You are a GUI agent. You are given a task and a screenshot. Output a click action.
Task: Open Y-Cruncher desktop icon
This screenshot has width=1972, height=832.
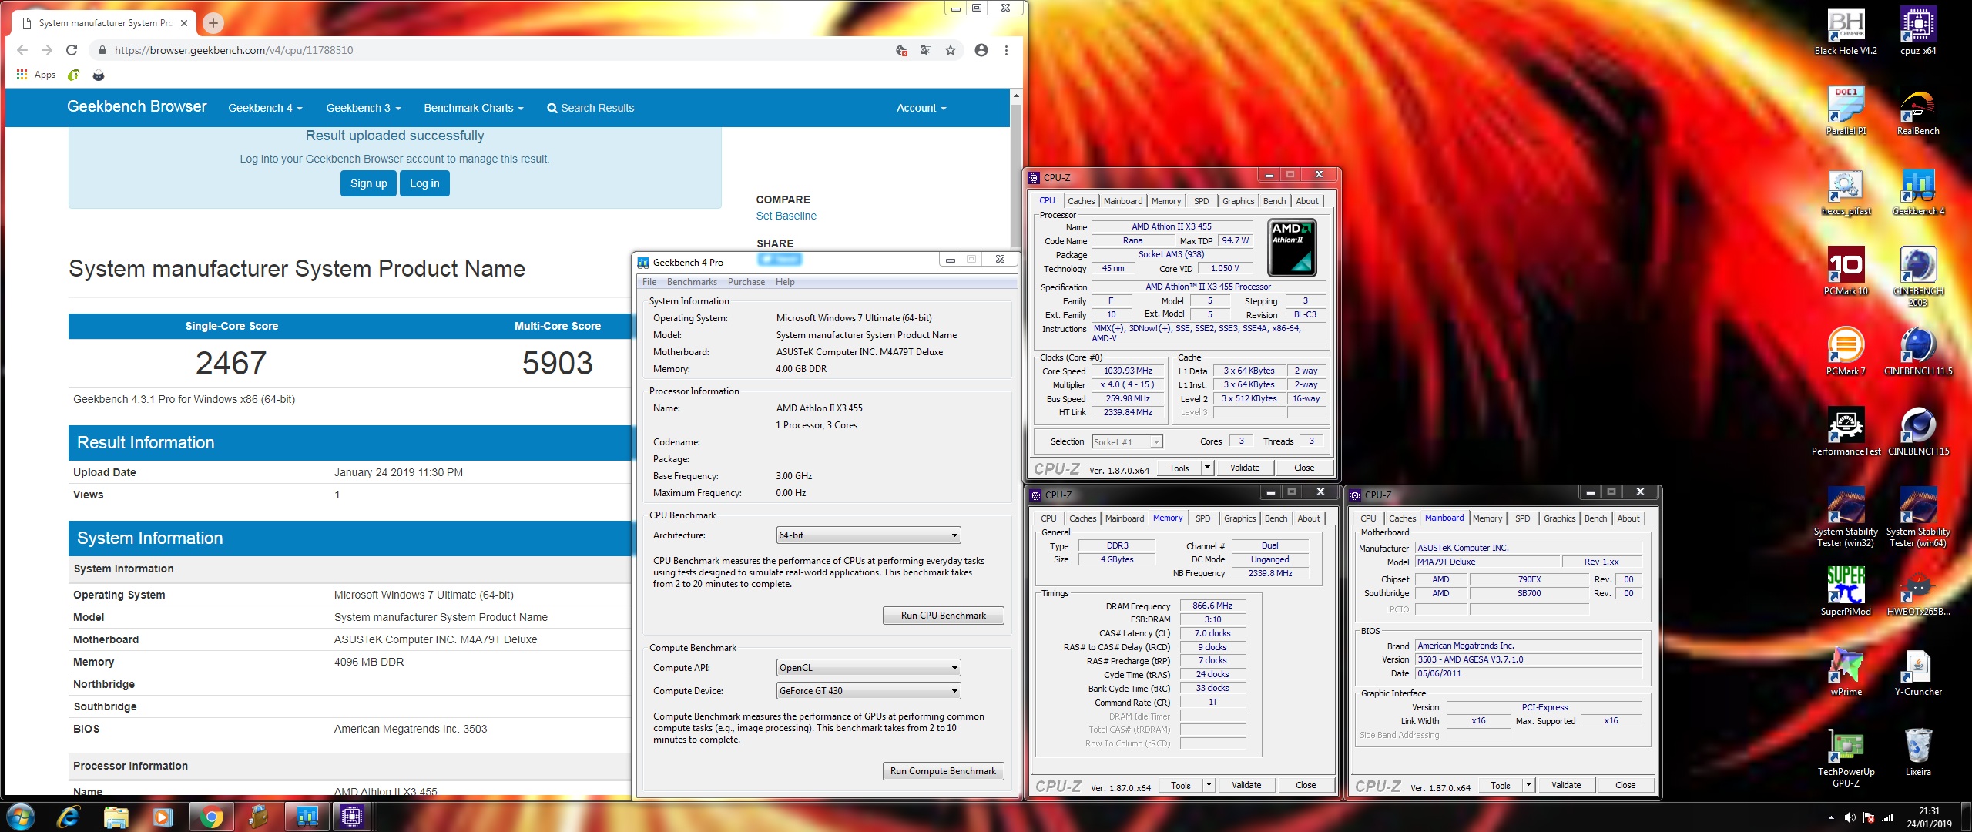click(x=1918, y=672)
